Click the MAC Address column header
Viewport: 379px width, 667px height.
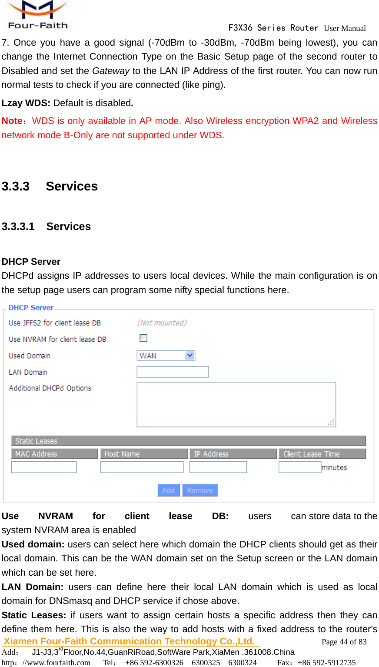coord(53,453)
